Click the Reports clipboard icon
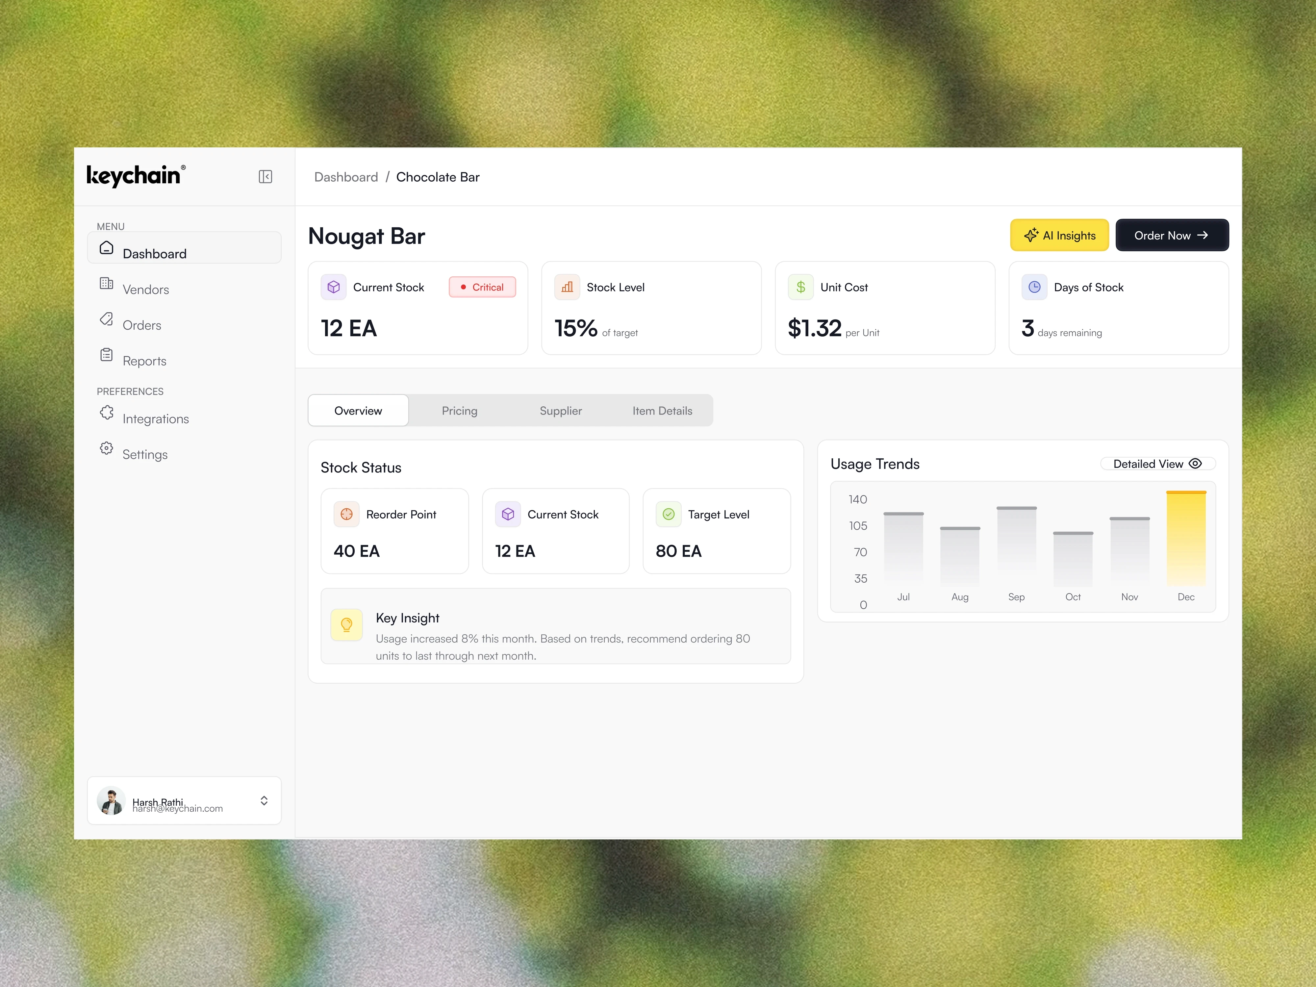Screen dimensions: 1316x987 [107, 355]
